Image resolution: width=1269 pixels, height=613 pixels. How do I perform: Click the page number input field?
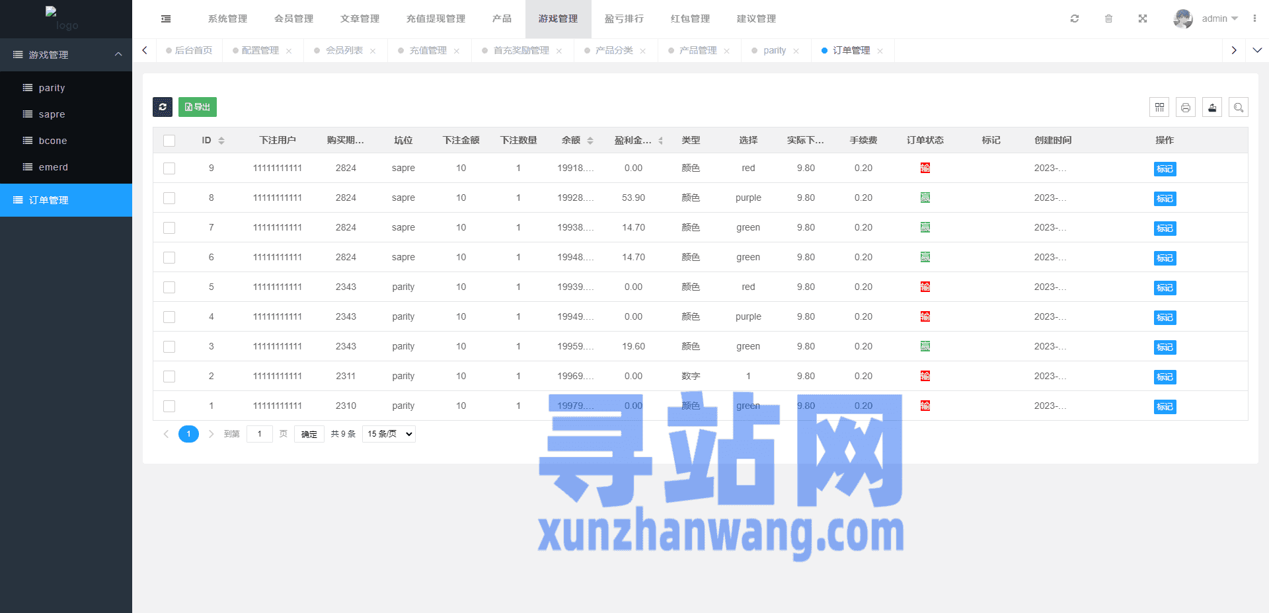coord(260,434)
